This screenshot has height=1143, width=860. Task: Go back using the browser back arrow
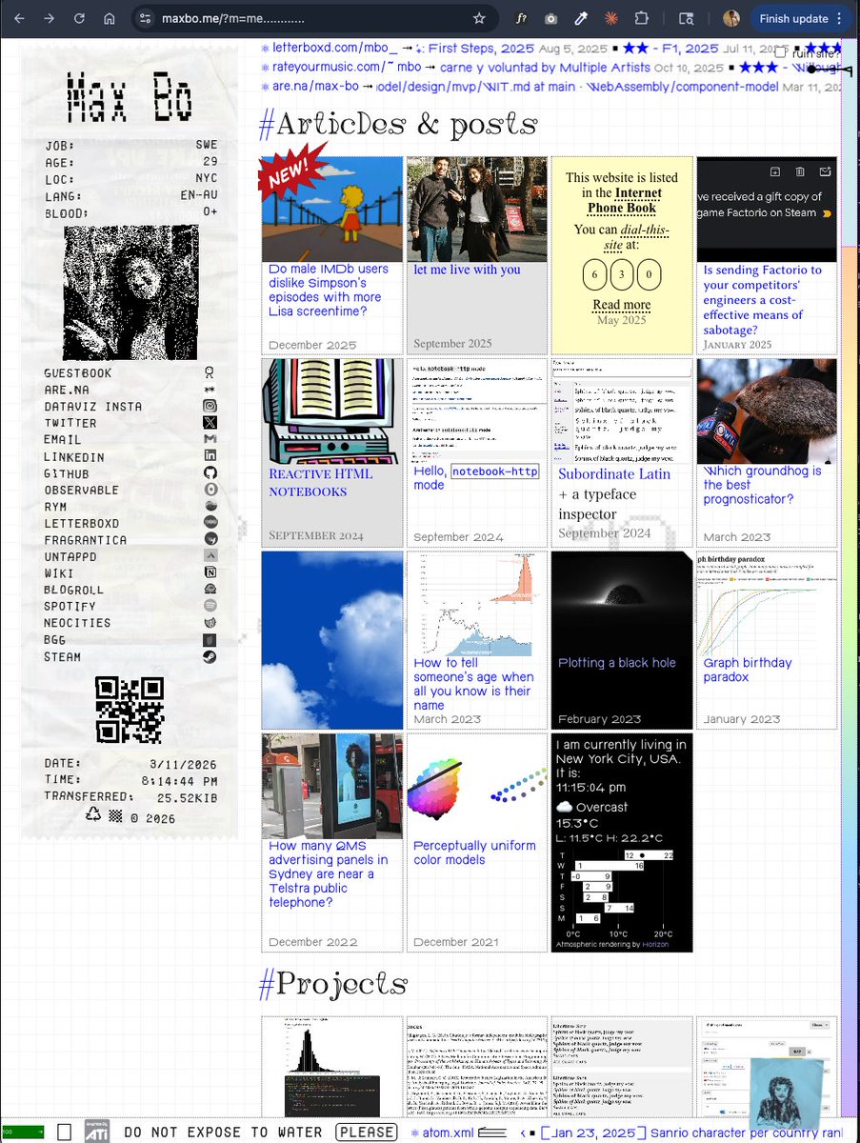17,18
